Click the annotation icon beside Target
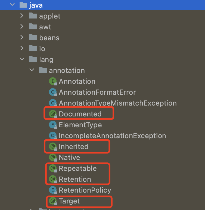This screenshot has height=210, width=205. pyautogui.click(x=53, y=201)
